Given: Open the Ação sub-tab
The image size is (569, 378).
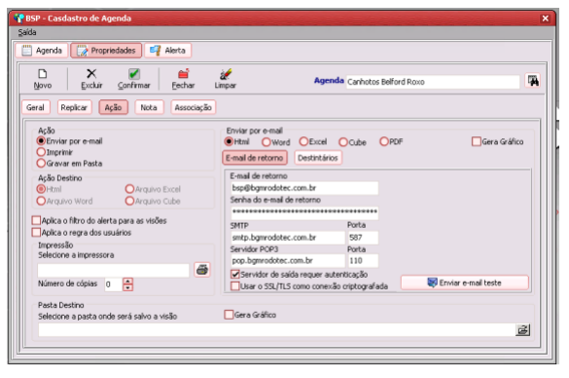Looking at the screenshot, I should [x=113, y=107].
